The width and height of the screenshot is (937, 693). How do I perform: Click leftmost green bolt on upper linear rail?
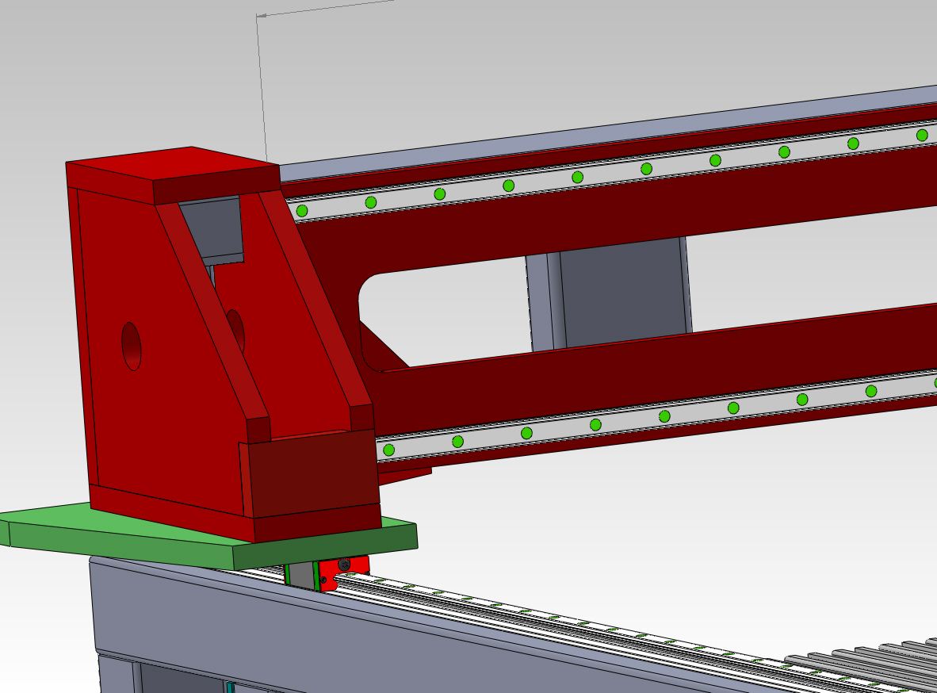tap(302, 211)
